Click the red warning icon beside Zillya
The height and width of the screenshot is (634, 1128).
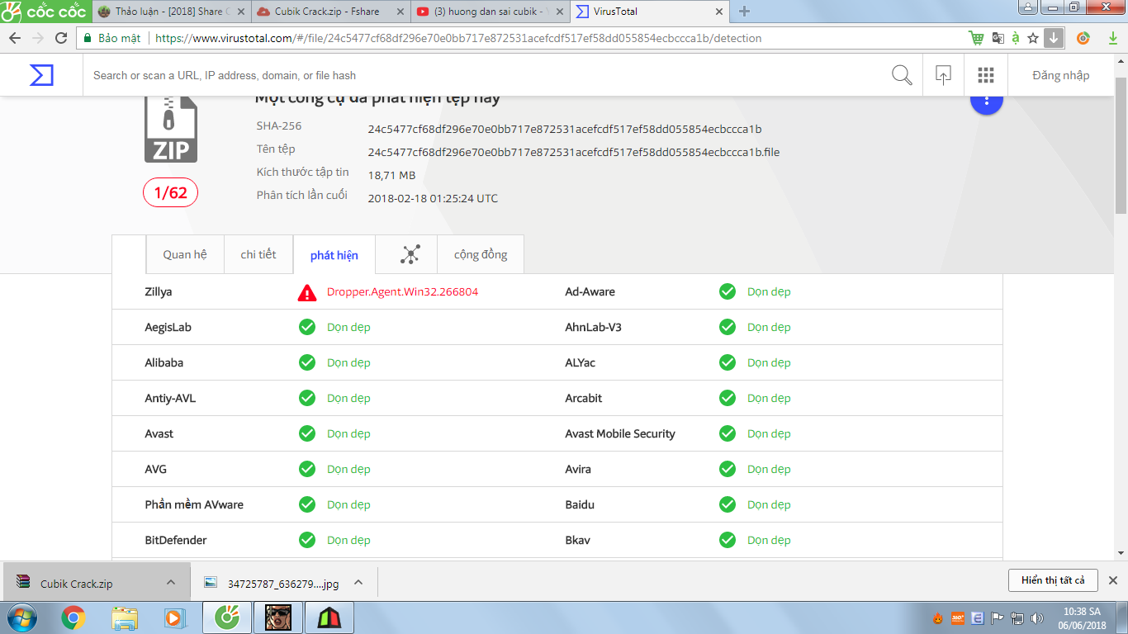(307, 292)
